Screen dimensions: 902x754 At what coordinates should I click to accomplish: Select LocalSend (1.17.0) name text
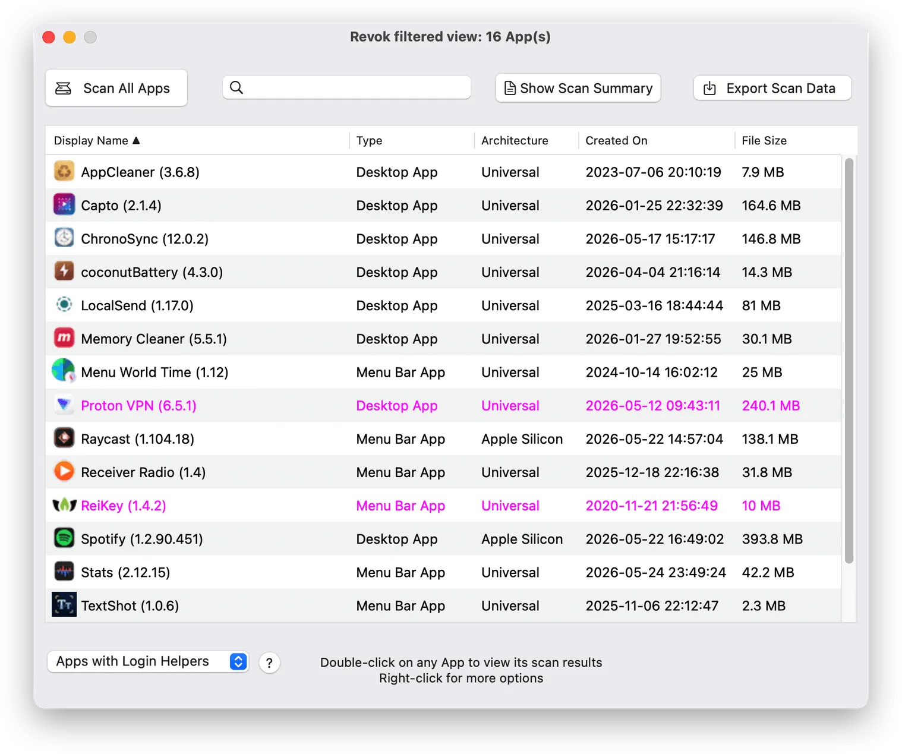(137, 305)
